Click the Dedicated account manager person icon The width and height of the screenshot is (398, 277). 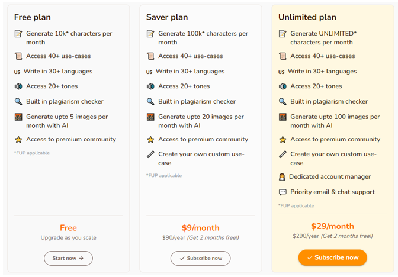coord(282,177)
